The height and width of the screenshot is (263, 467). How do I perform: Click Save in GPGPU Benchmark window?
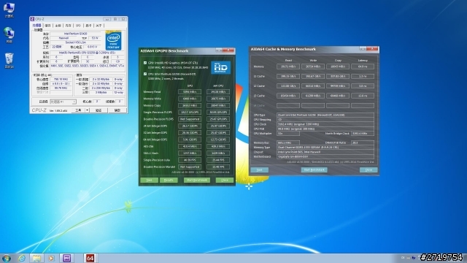149,180
